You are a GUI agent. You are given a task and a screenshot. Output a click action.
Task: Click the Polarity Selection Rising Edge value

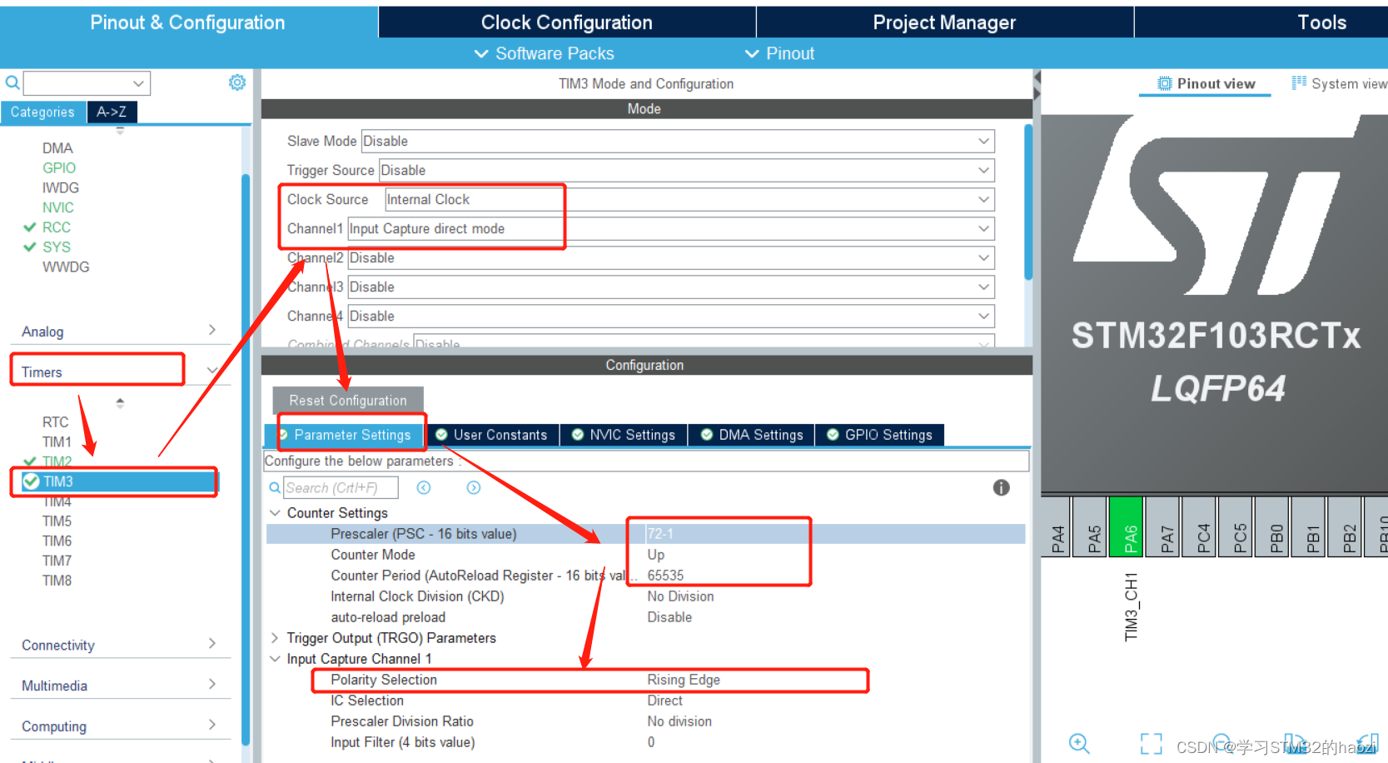[x=684, y=680]
